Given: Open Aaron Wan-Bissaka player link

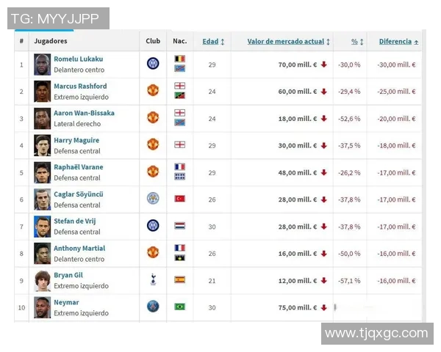Looking at the screenshot, I should tap(84, 113).
